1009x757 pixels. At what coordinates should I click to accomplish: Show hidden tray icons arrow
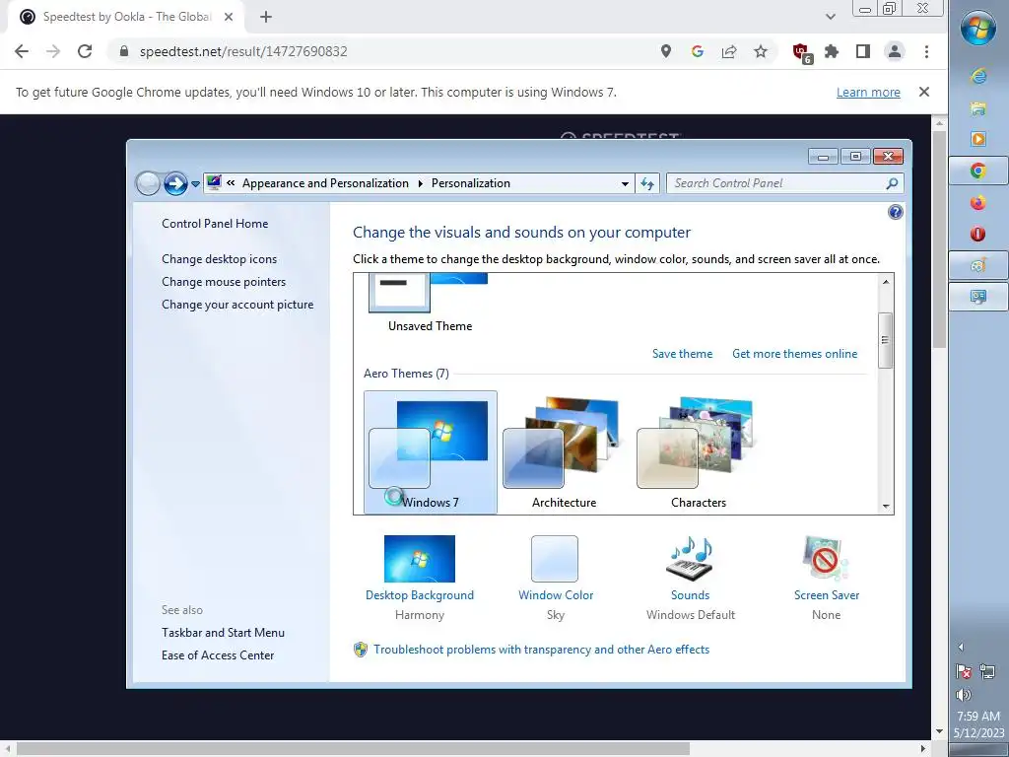pyautogui.click(x=961, y=647)
